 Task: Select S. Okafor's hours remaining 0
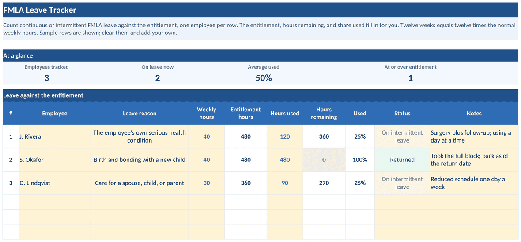pos(324,160)
